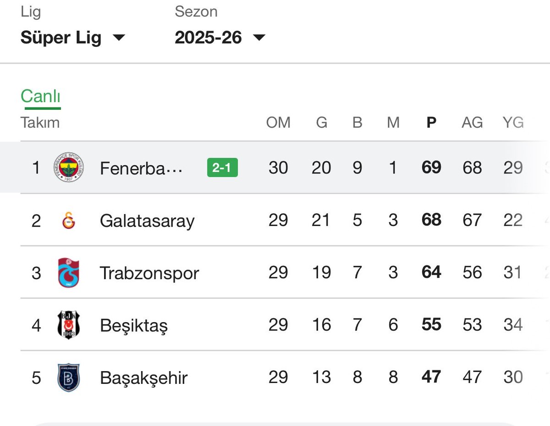The width and height of the screenshot is (550, 426).
Task: Select the truncated Fenerbahçe team name
Action: pyautogui.click(x=141, y=168)
